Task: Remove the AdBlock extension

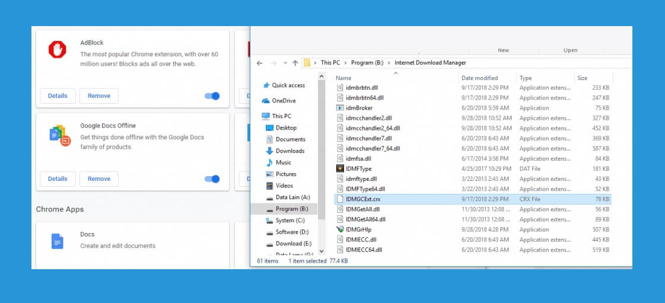Action: tap(99, 96)
